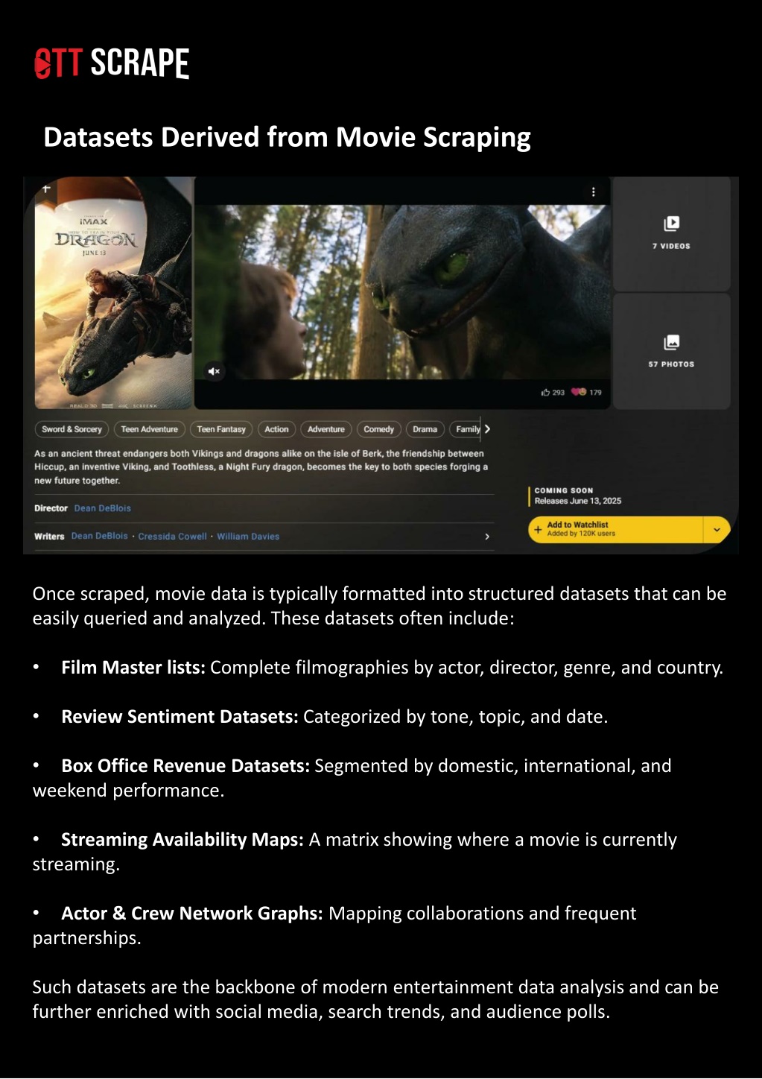Image resolution: width=762 pixels, height=1079 pixels.
Task: Click the Writers label
Action: 49,537
